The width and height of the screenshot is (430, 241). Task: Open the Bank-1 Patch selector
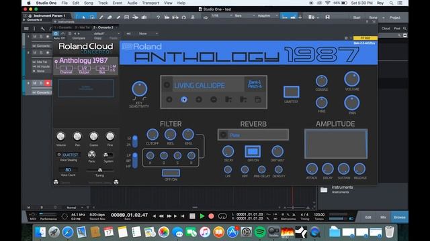255,84
